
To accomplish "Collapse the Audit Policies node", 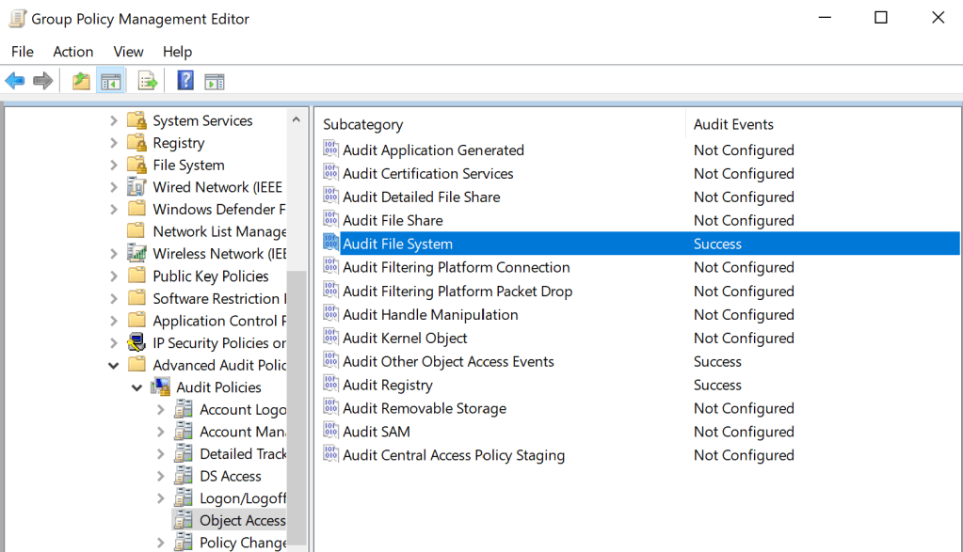I will pyautogui.click(x=137, y=387).
